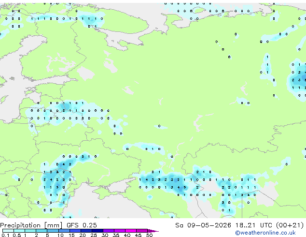The width and height of the screenshot is (306, 237).
Task: Click the '40' legend value label
Action: click(x=127, y=235)
